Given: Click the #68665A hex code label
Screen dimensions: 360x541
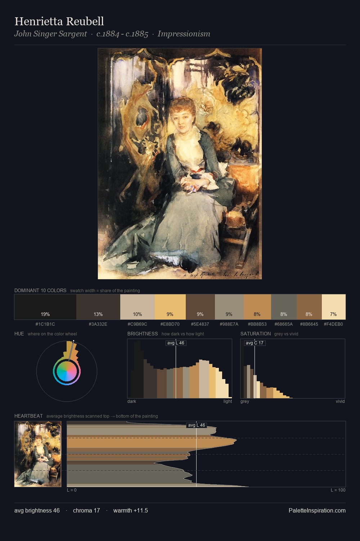Looking at the screenshot, I should pos(284,324).
